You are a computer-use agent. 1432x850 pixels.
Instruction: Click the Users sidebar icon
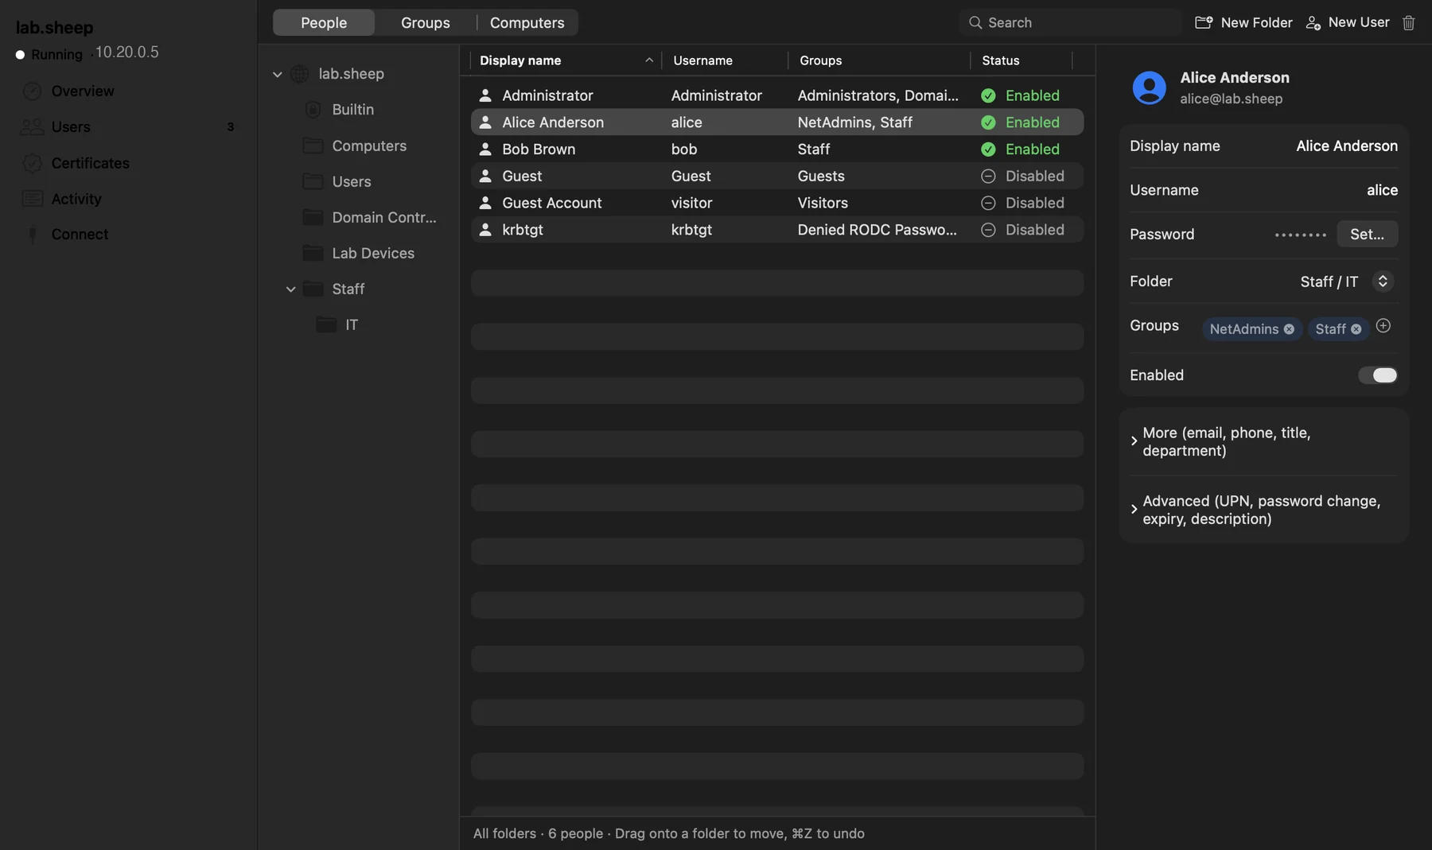(32, 127)
